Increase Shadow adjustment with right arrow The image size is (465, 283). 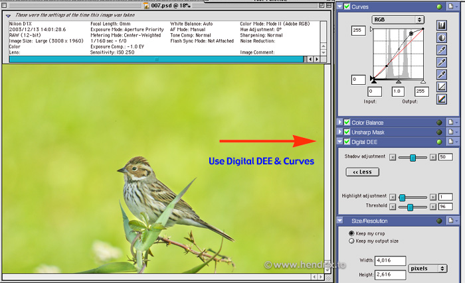pyautogui.click(x=433, y=157)
